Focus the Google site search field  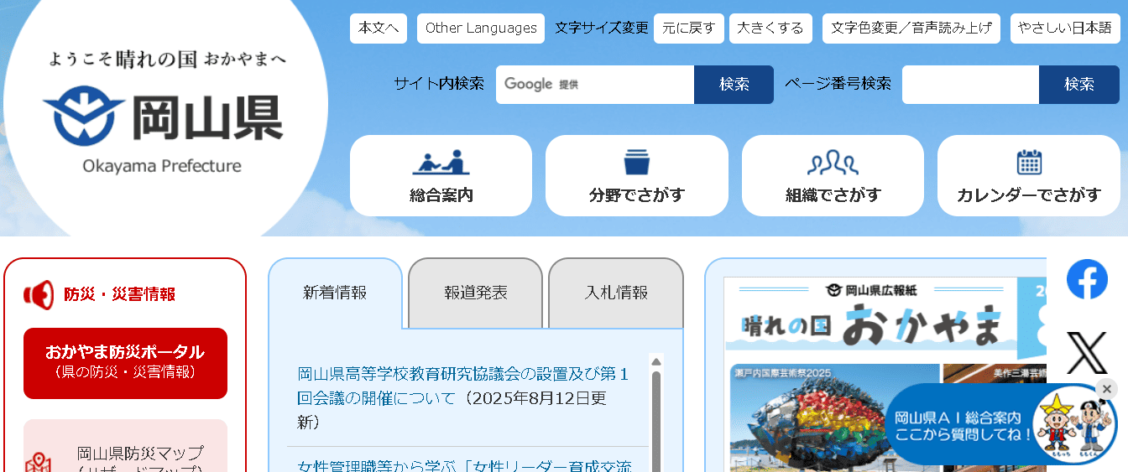tap(595, 85)
